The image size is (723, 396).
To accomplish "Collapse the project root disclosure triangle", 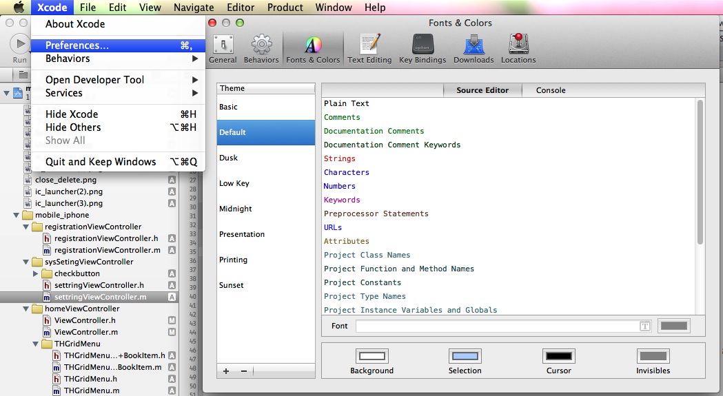I will (6, 93).
